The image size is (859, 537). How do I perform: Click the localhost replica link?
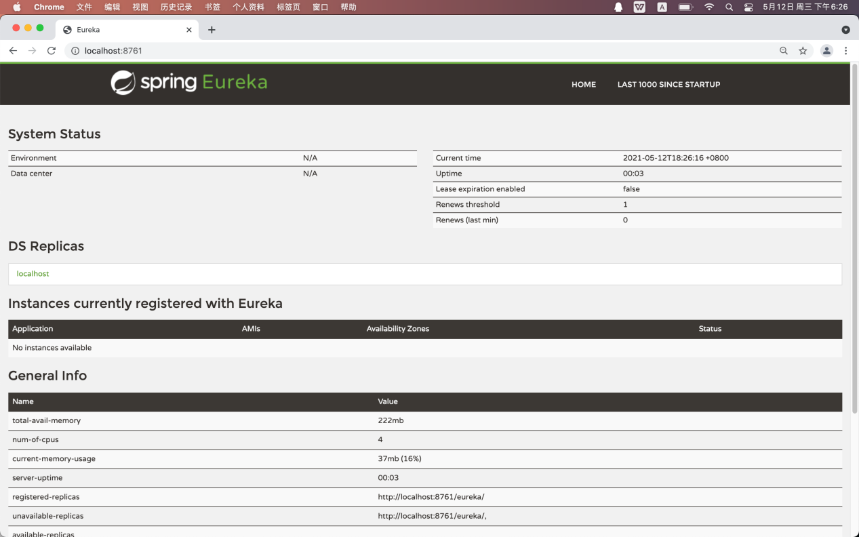tap(33, 274)
